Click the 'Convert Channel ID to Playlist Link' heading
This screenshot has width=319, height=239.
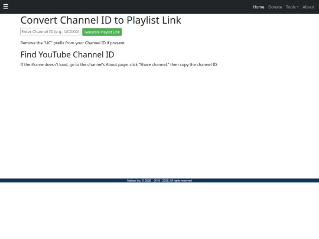(x=100, y=20)
